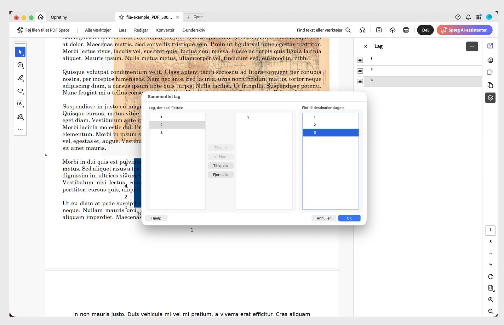504x325 pixels.
Task: Toggle visibility of layer 1
Action: [360, 60]
